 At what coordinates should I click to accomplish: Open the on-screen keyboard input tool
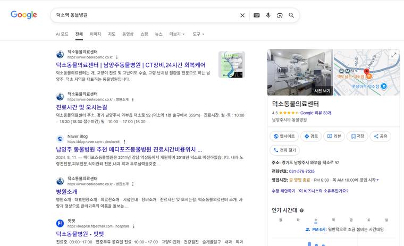(257, 15)
